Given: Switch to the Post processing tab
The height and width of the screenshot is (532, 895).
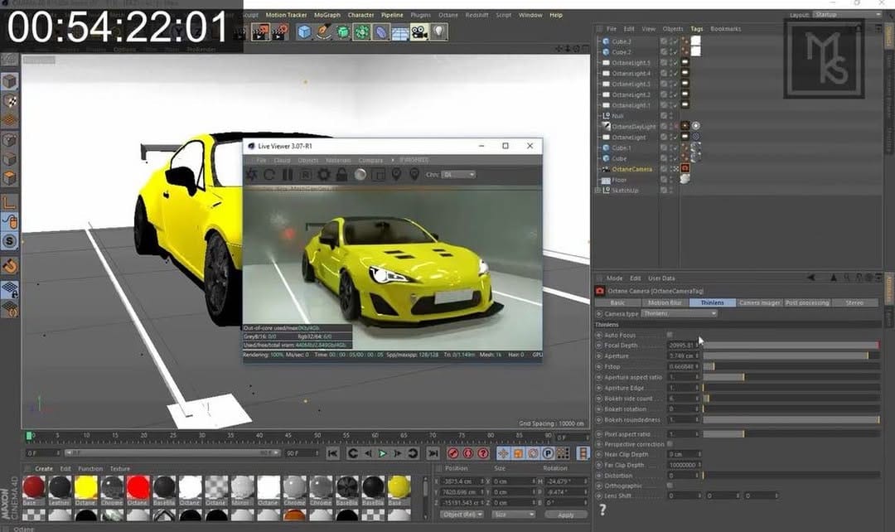Looking at the screenshot, I should (x=807, y=302).
